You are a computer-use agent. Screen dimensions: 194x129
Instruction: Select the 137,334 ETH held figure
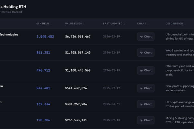(x=43, y=104)
